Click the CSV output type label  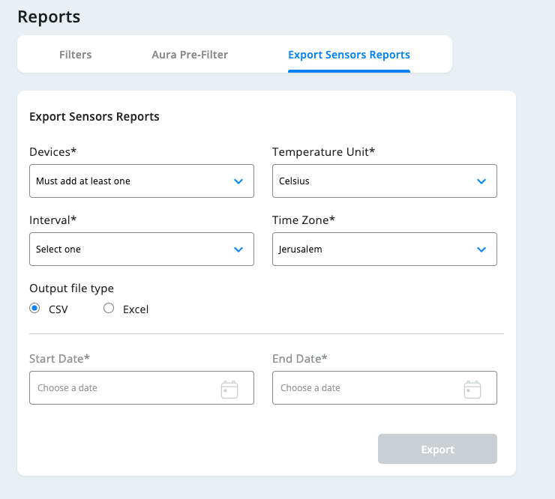pos(58,309)
